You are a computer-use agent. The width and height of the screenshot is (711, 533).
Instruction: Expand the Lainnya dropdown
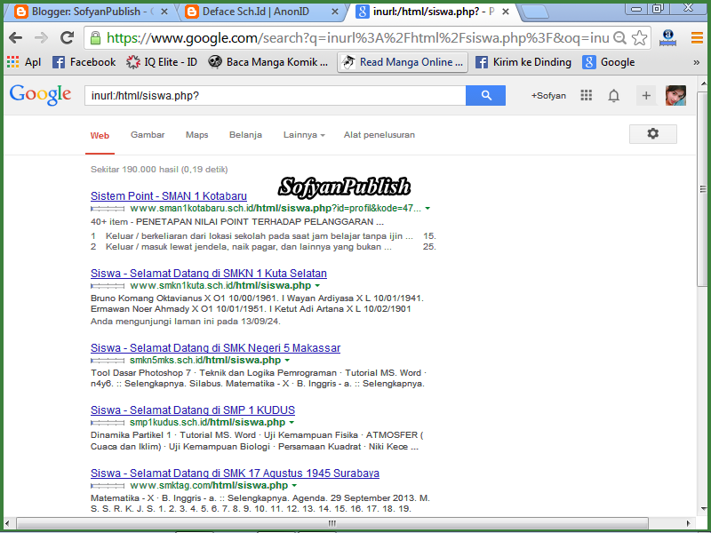pos(304,135)
